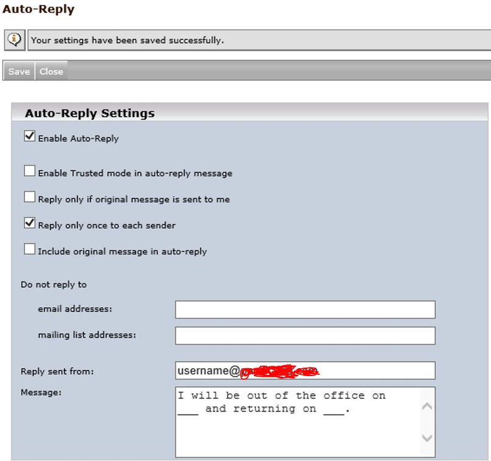Click the mailing list addresses field

click(x=305, y=336)
